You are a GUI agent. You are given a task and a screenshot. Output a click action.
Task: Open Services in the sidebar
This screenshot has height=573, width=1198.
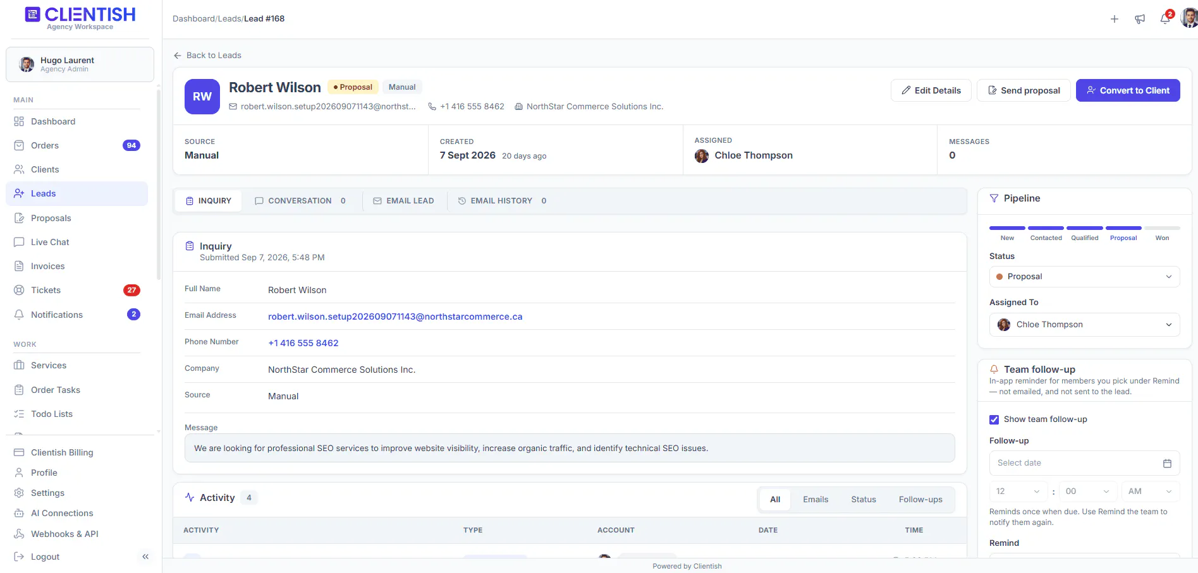click(76, 365)
